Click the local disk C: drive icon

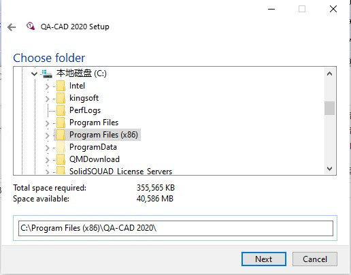click(x=47, y=74)
